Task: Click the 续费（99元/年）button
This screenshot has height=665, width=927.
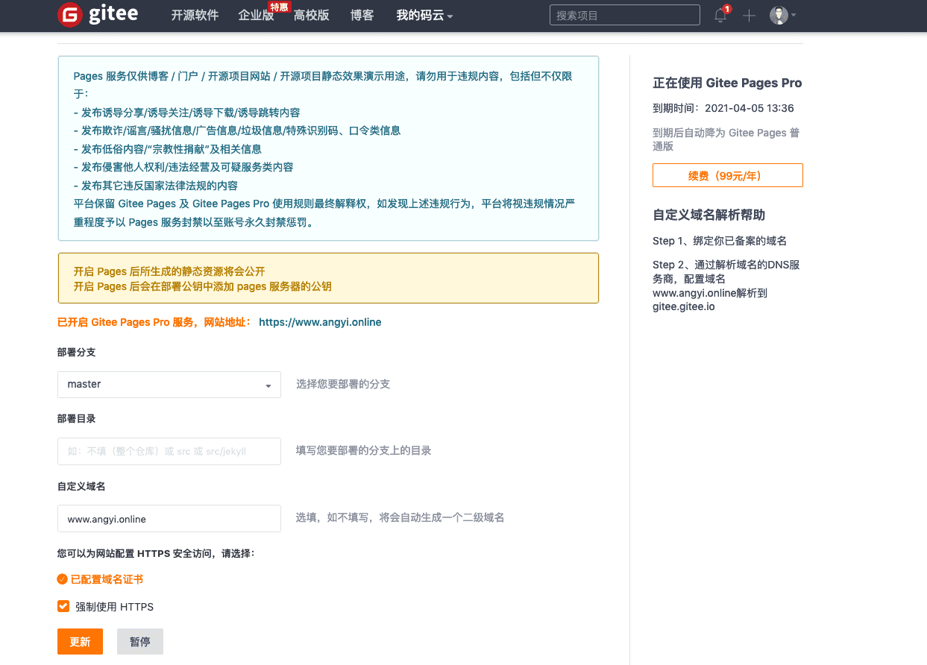Action: [x=728, y=175]
